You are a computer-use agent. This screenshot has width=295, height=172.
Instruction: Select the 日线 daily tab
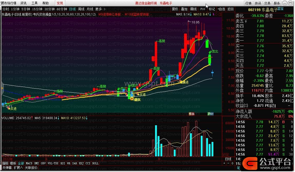(72, 9)
